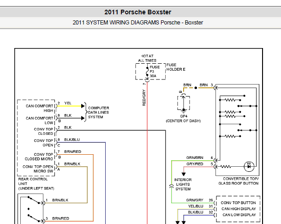This screenshot has height=224, width=281.
Task: Click the "BLK" label by CONV TOP CLOSED
Action: 68,127
